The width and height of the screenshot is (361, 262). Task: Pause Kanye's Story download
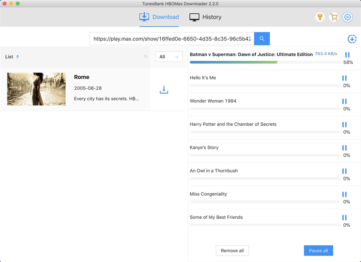point(344,148)
